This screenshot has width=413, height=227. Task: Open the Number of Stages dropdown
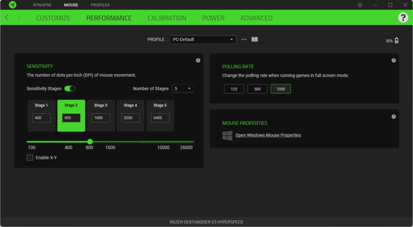point(183,88)
